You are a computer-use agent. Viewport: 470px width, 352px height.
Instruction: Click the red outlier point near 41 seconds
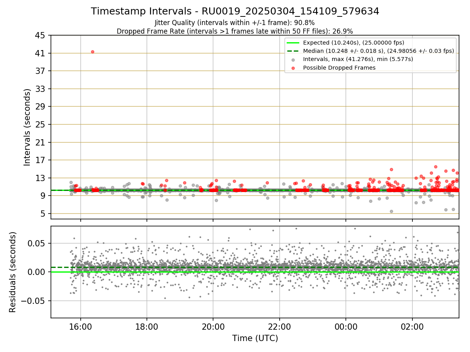[x=92, y=52]
